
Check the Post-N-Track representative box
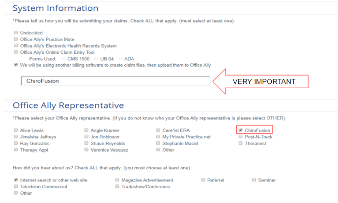tap(241, 136)
